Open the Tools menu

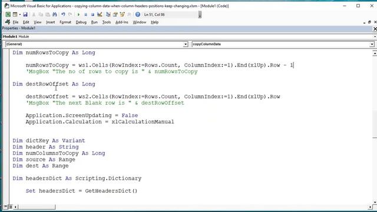tap(107, 22)
